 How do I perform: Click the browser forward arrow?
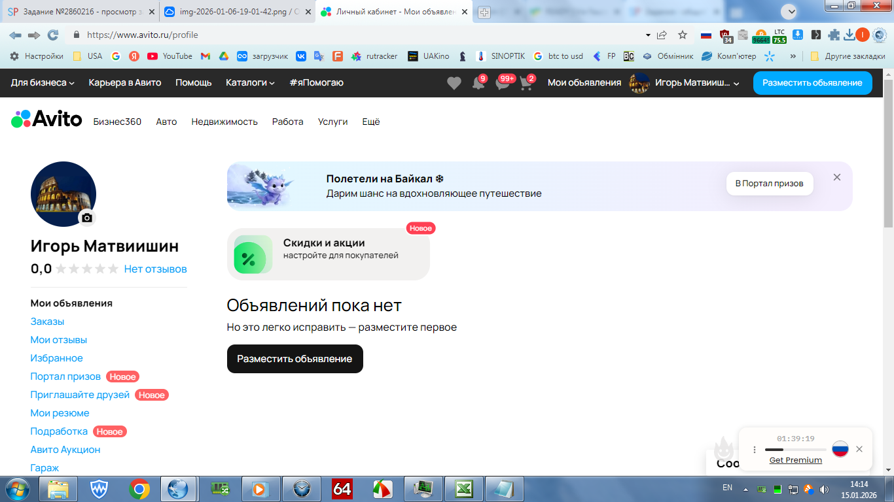(x=34, y=35)
